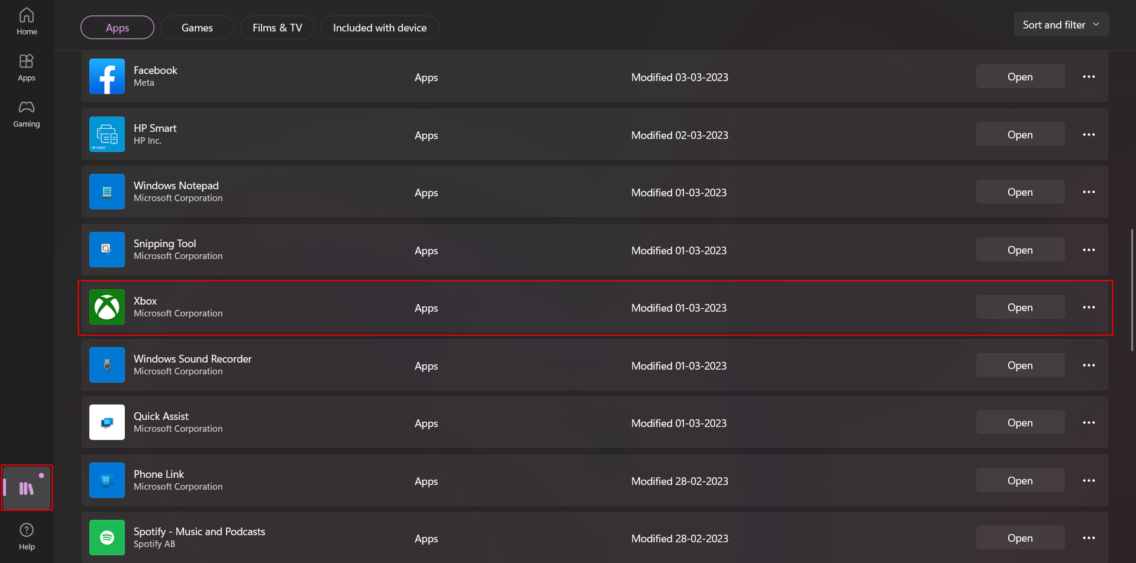The image size is (1136, 563).
Task: Click the Windows Notepad app icon
Action: pos(107,192)
